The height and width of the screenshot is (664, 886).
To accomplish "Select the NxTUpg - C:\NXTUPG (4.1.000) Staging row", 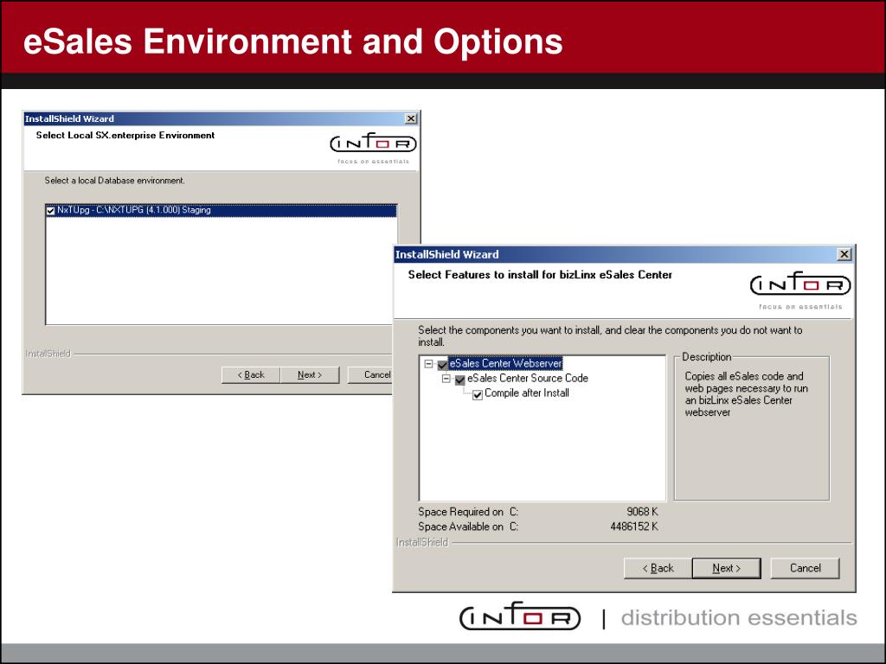I will pyautogui.click(x=221, y=211).
